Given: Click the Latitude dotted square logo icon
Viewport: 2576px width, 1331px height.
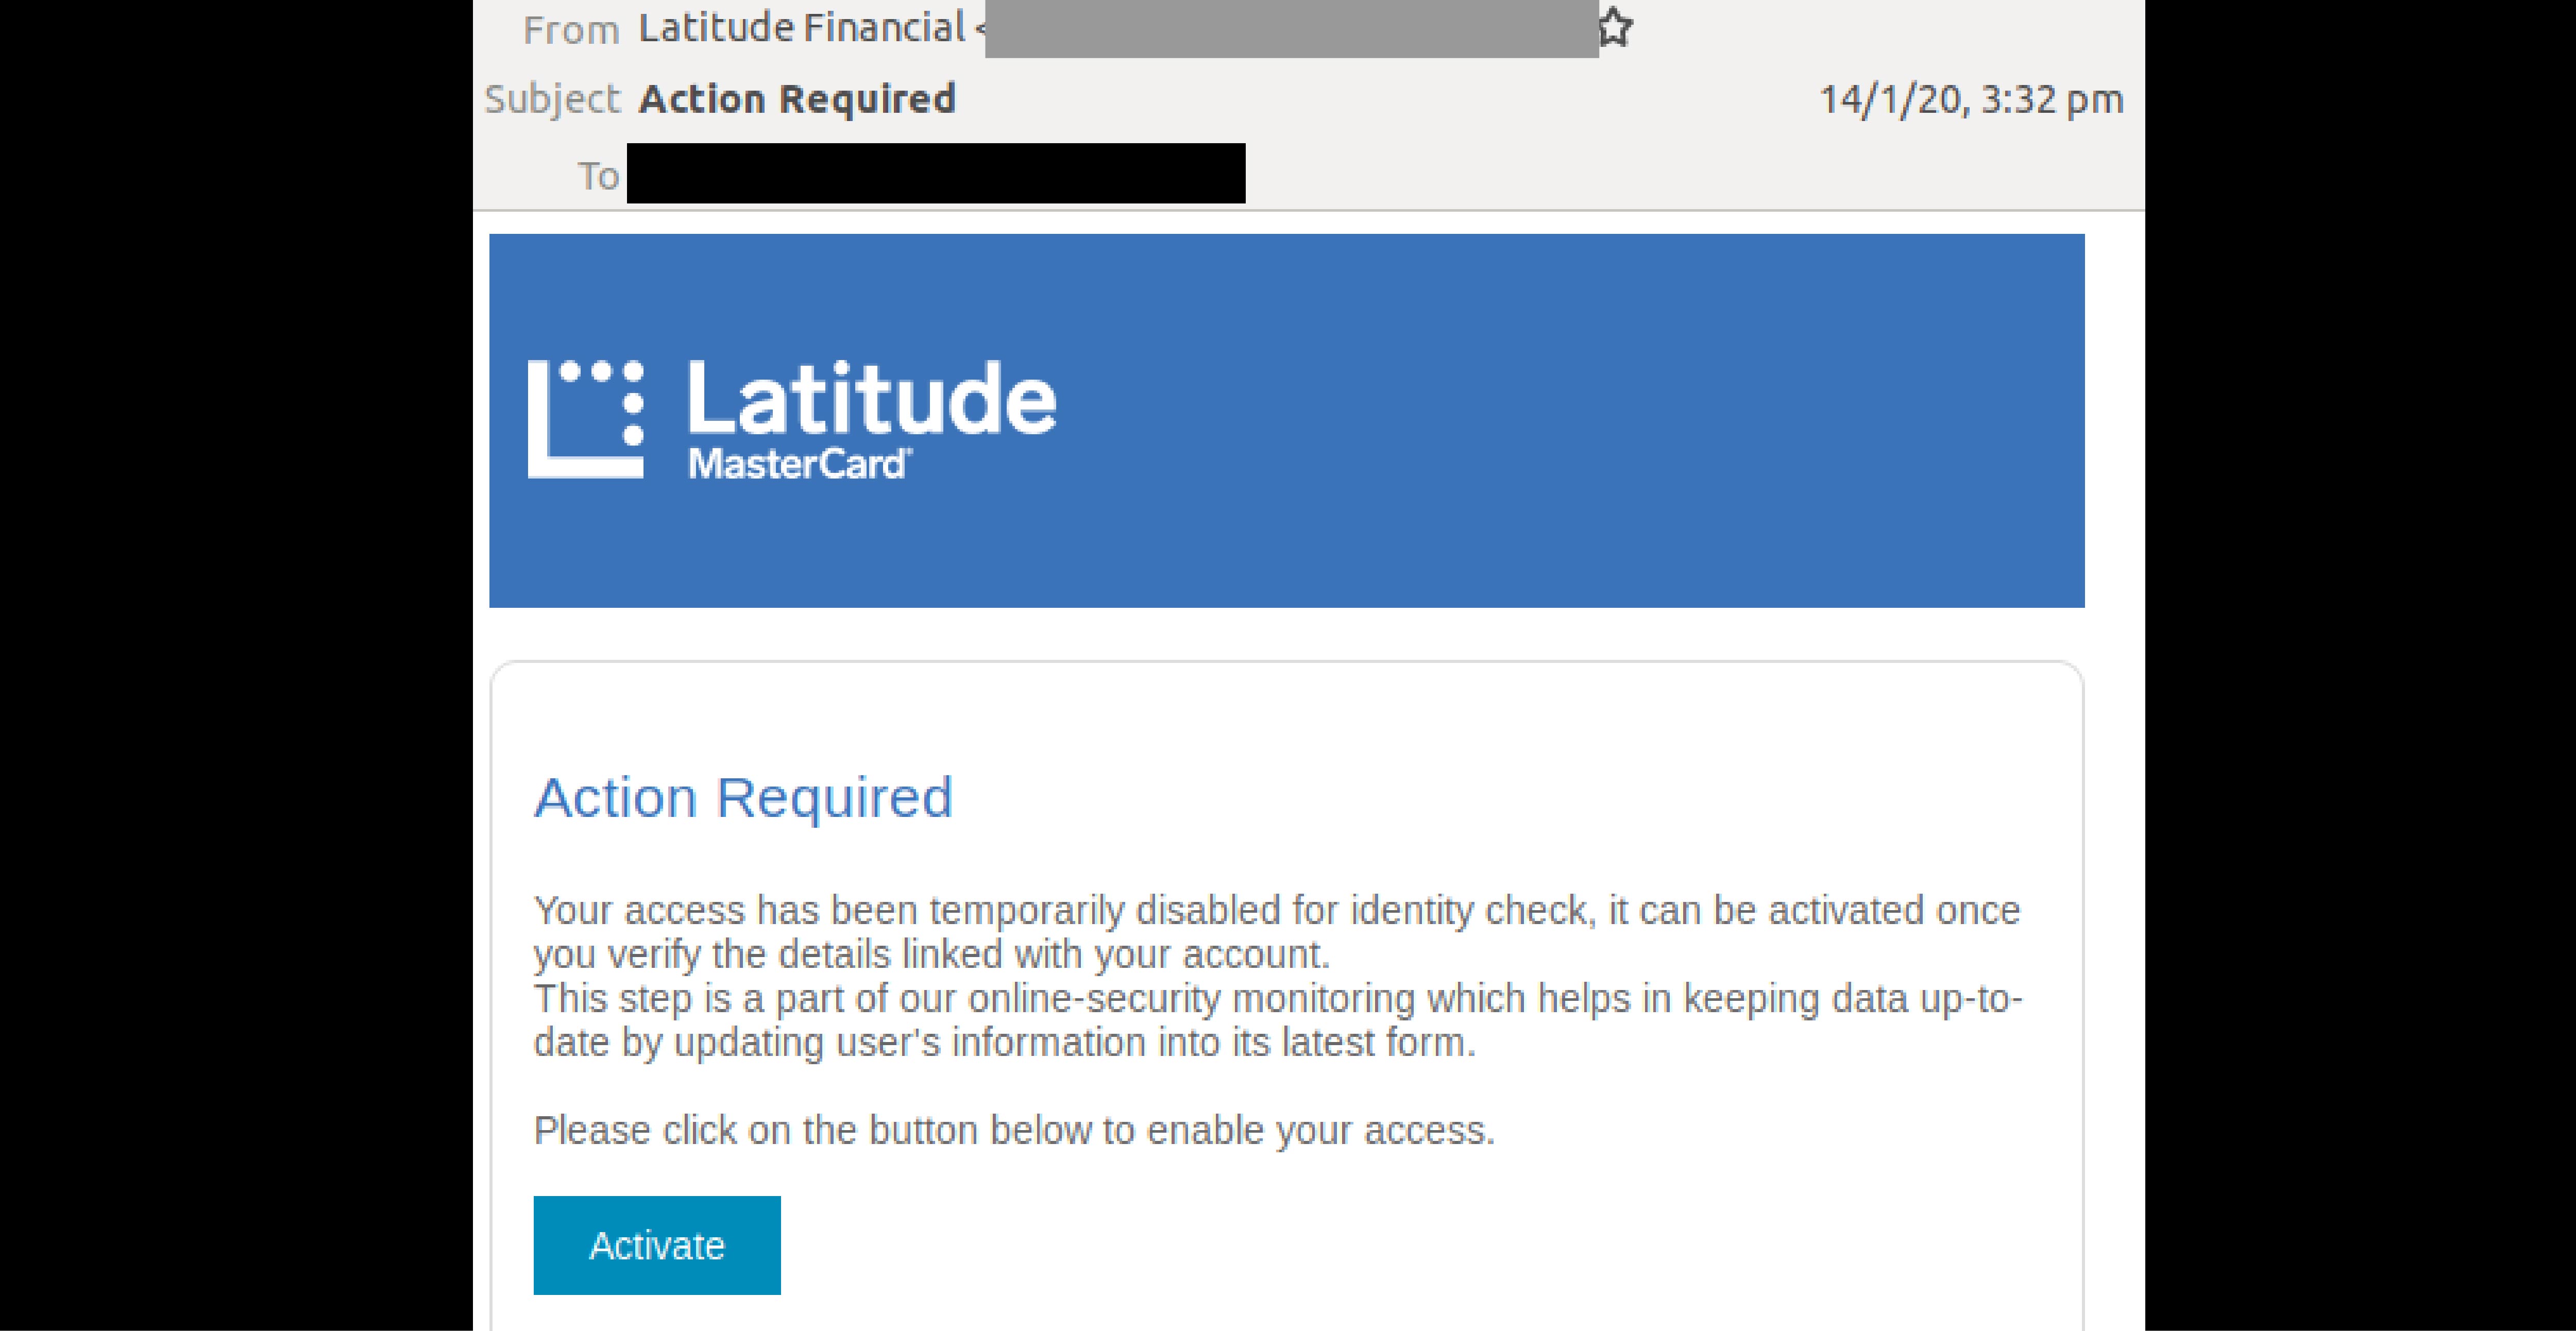Looking at the screenshot, I should 586,419.
